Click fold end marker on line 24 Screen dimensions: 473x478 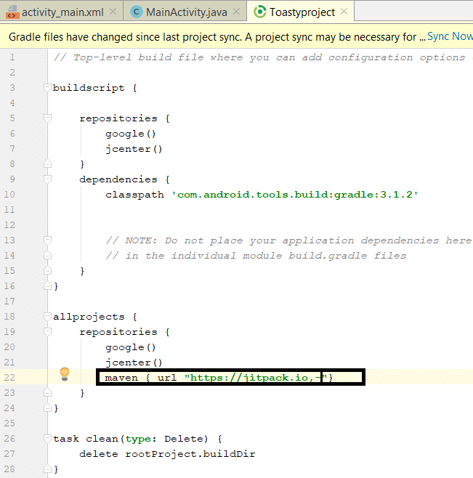tap(47, 408)
